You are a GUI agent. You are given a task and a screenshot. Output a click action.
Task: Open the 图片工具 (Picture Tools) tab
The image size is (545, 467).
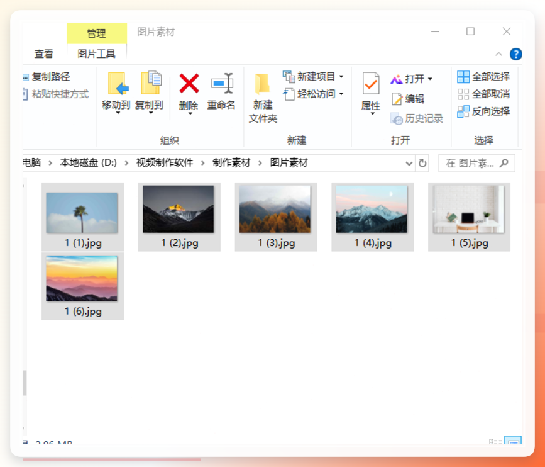click(96, 54)
